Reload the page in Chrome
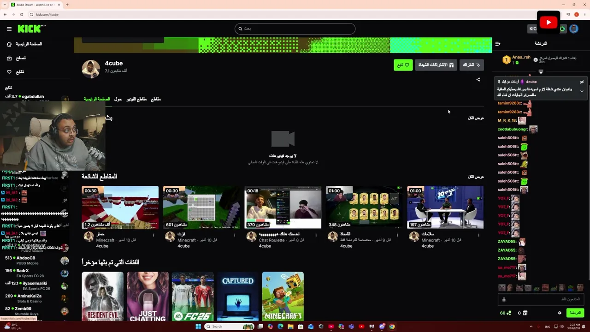The image size is (590, 332). coord(22,14)
